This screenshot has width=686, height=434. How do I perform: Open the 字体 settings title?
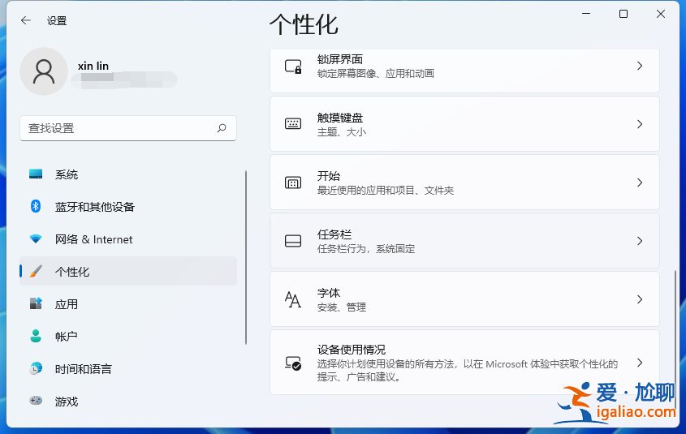(x=329, y=292)
